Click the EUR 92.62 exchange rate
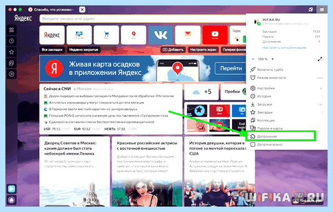 [x=87, y=129]
